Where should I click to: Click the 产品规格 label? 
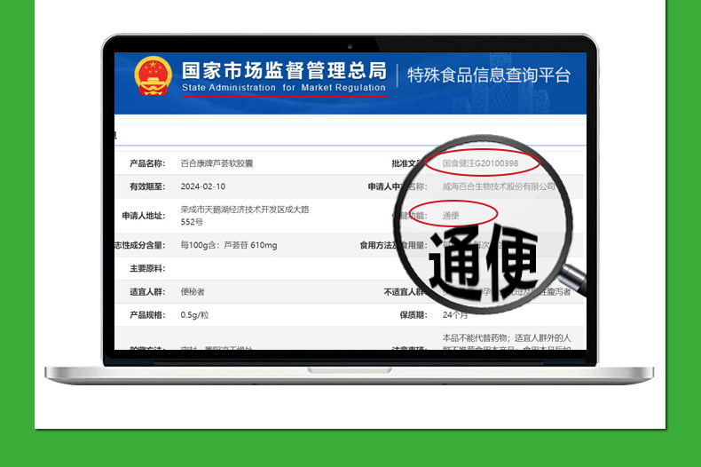coord(147,315)
